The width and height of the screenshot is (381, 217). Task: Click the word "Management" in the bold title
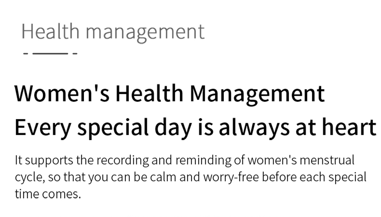coord(257,94)
